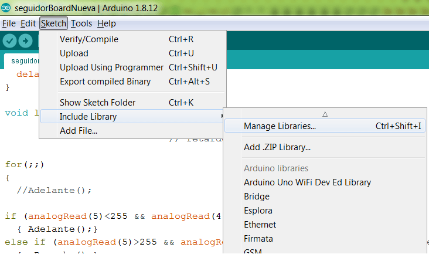Select Add .ZIP Library...
Image resolution: width=429 pixels, height=254 pixels.
(x=325, y=147)
